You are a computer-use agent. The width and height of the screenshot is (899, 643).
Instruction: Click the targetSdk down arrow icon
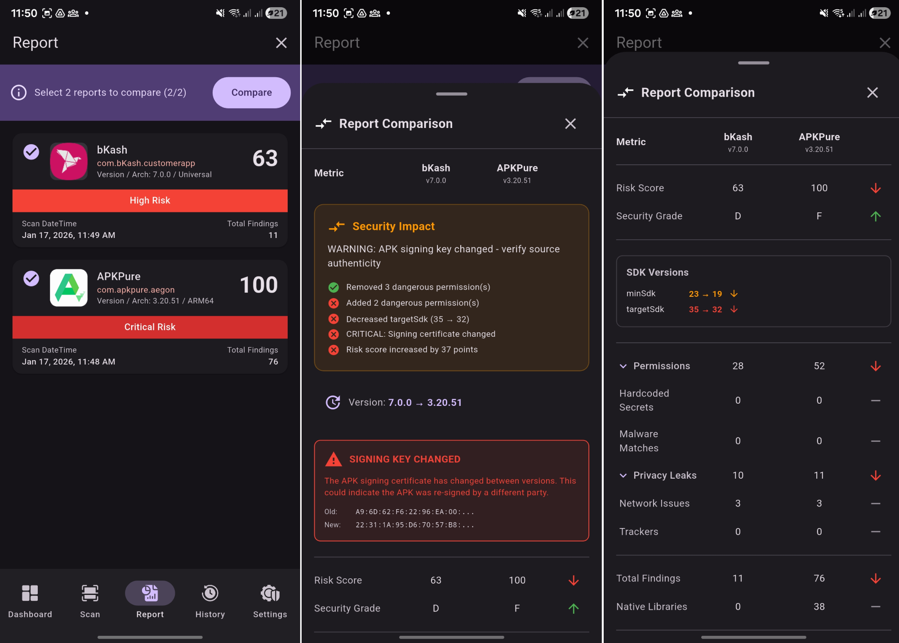[x=734, y=309]
